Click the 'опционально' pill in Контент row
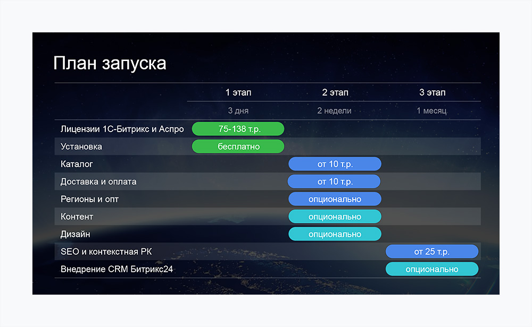This screenshot has width=532, height=327. pos(335,217)
